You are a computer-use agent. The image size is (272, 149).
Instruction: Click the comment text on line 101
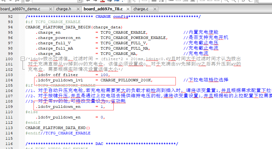pos(134,64)
